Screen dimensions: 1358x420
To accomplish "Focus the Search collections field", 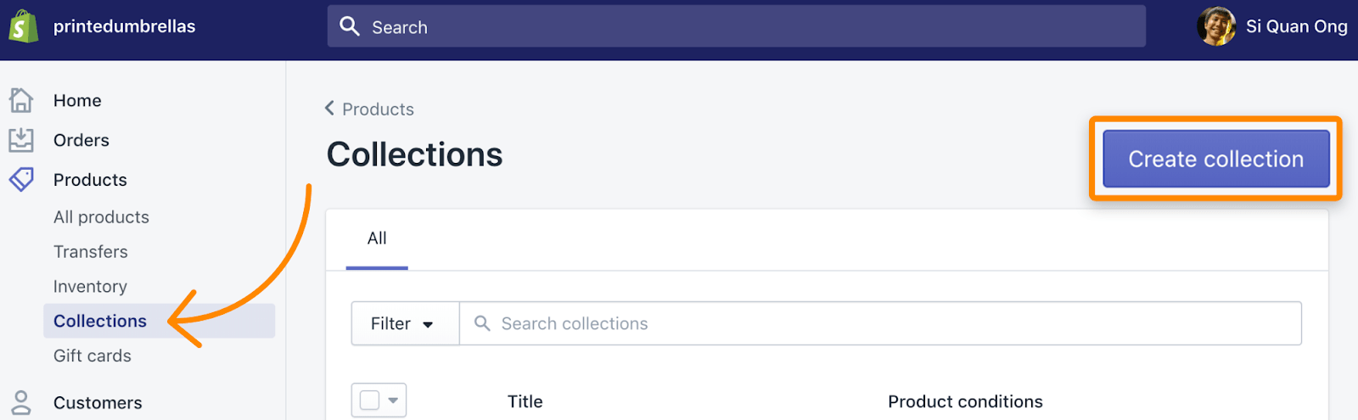I will (880, 323).
